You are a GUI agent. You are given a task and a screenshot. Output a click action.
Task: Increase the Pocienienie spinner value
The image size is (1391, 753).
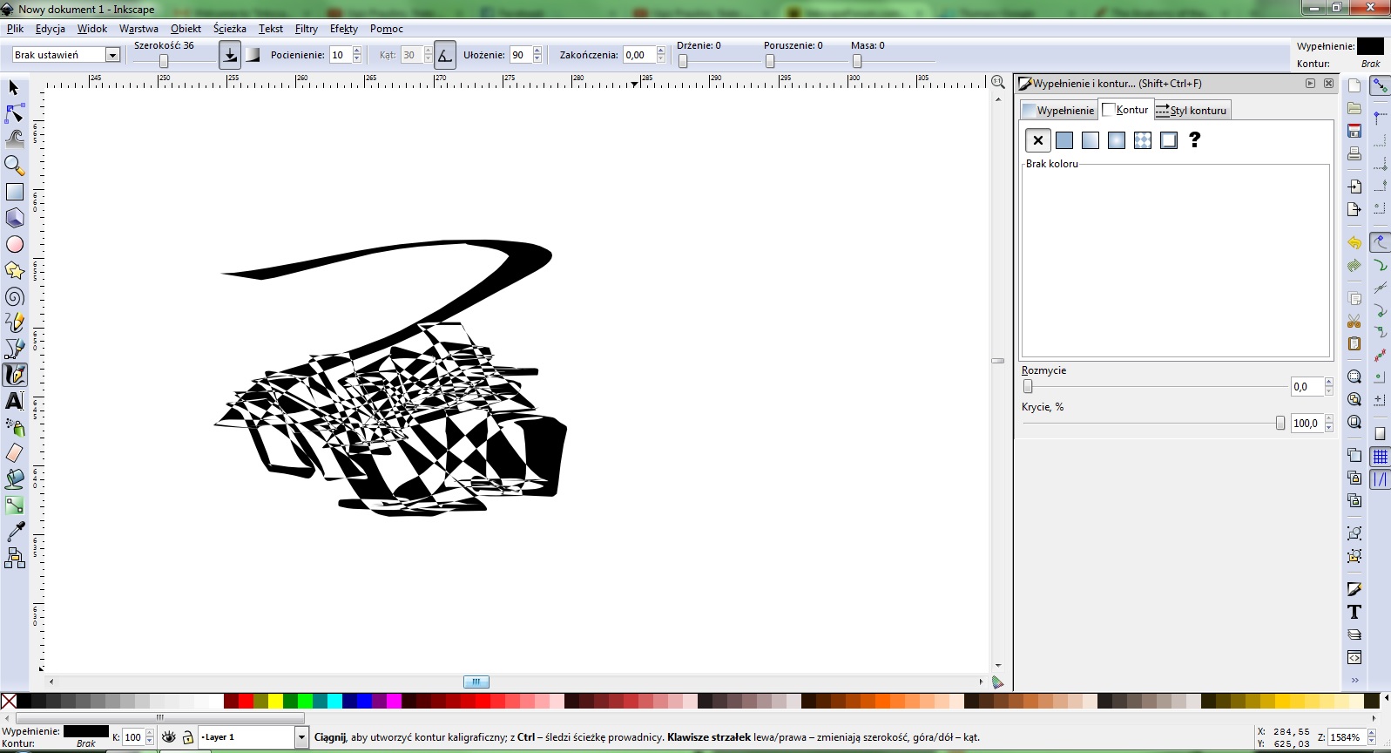tap(357, 51)
